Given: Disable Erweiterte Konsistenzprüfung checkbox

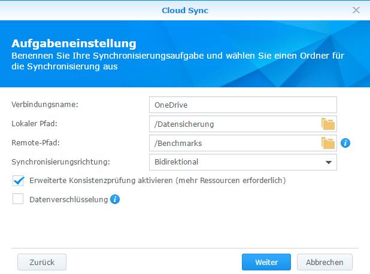Looking at the screenshot, I should click(x=18, y=181).
